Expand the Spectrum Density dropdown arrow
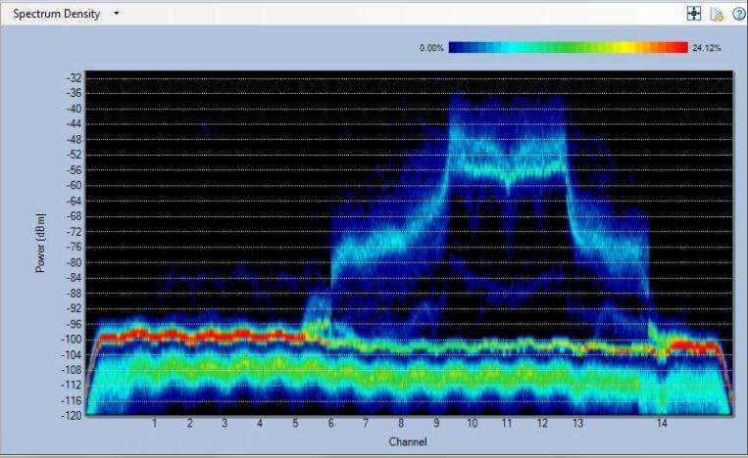Viewport: 748px width, 458px height. pos(117,14)
